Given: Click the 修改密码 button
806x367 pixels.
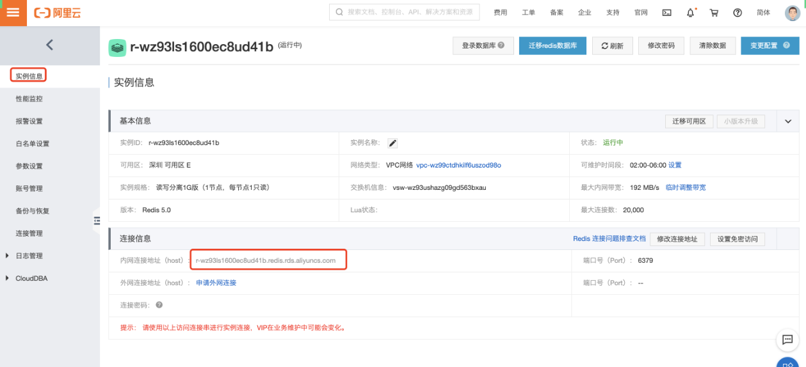Looking at the screenshot, I should pos(661,46).
